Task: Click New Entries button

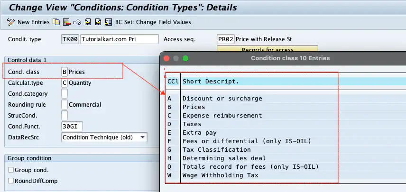Action: (x=33, y=22)
